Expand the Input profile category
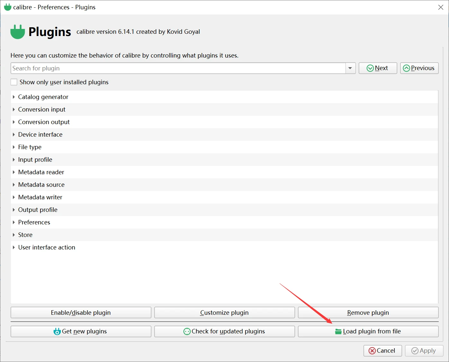Viewport: 449px width, 362px height. (14, 159)
